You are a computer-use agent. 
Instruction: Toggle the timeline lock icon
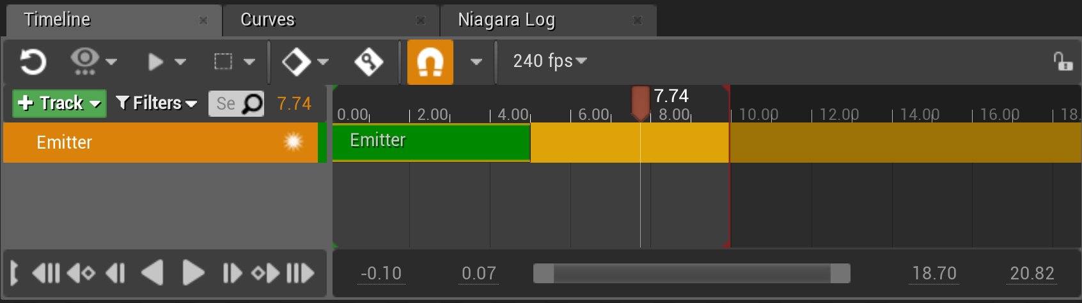click(x=1063, y=61)
